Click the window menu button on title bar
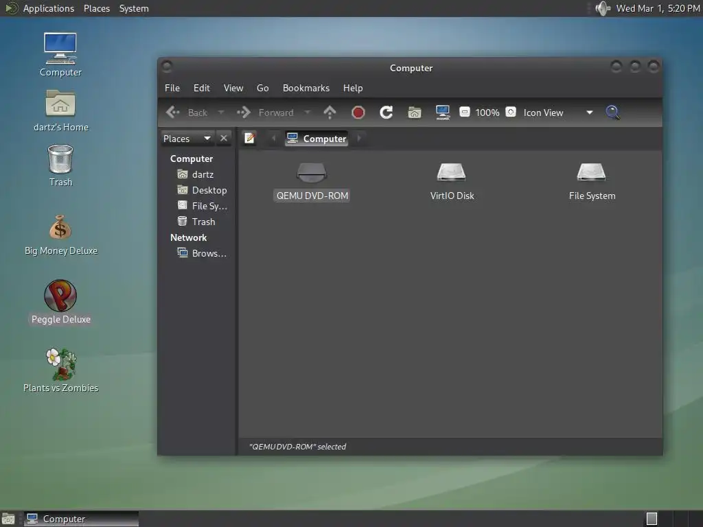 click(167, 67)
